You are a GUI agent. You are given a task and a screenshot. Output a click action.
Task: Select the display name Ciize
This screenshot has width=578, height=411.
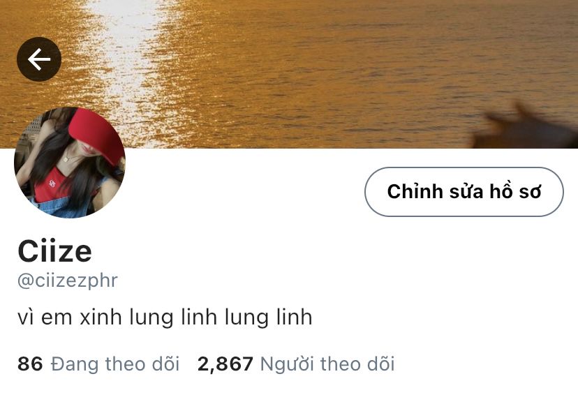54,251
